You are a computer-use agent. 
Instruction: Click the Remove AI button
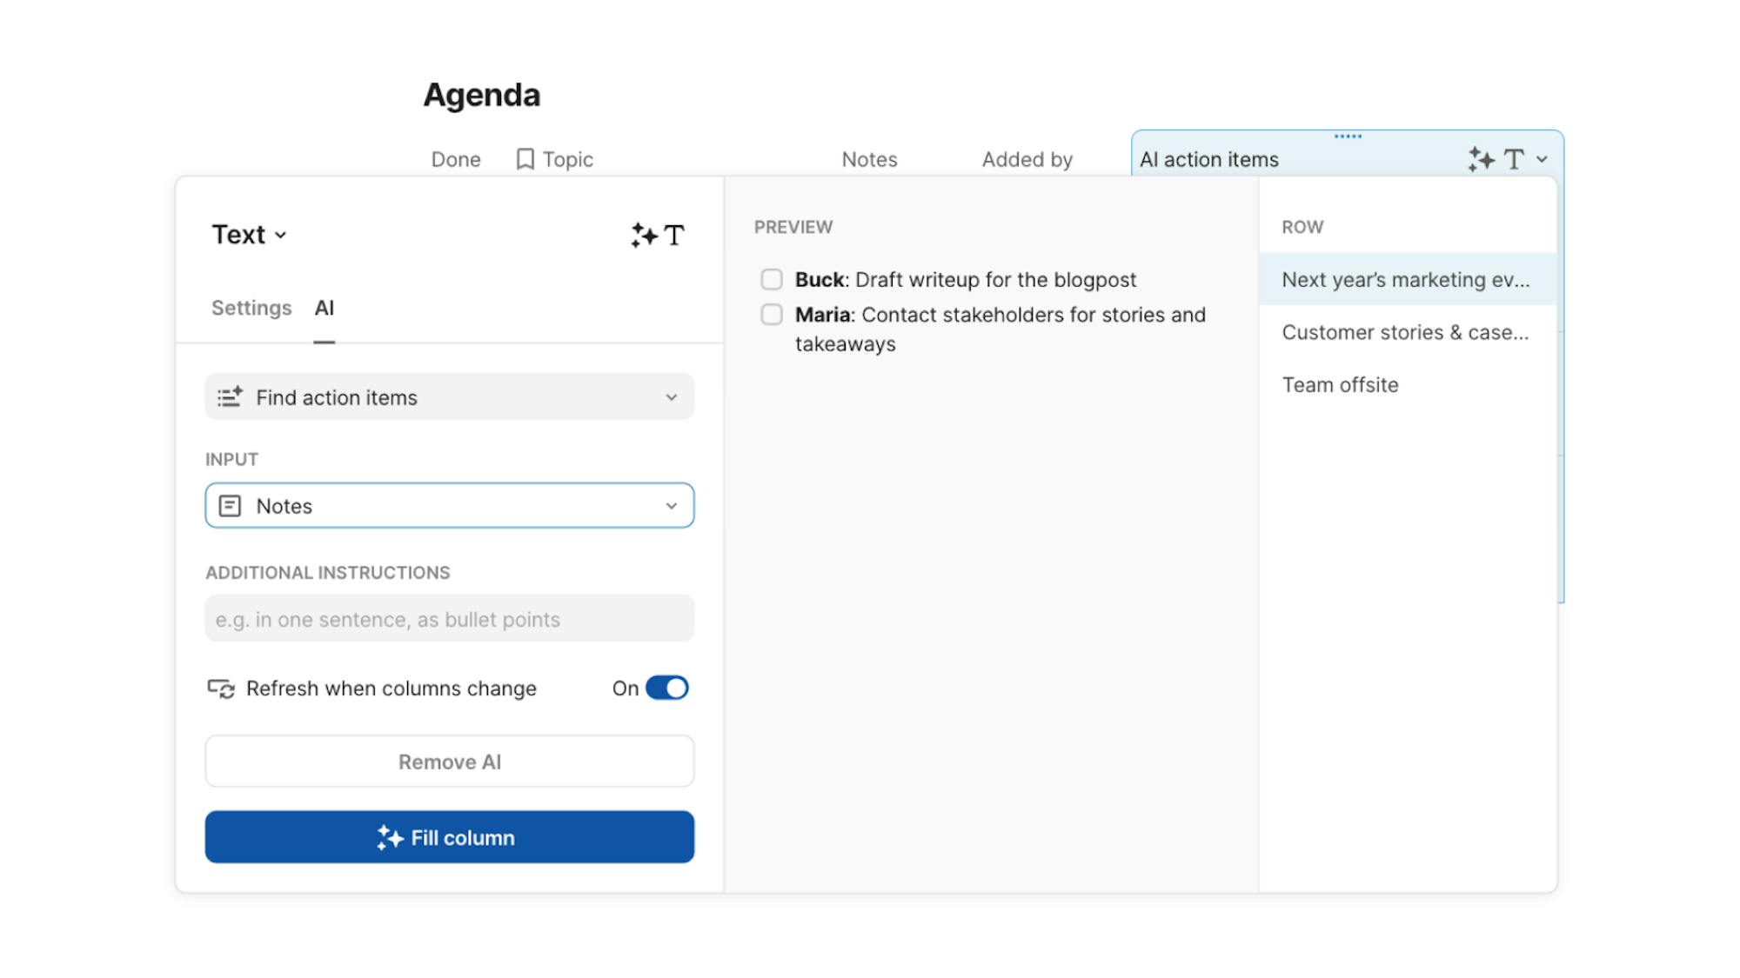pos(449,762)
